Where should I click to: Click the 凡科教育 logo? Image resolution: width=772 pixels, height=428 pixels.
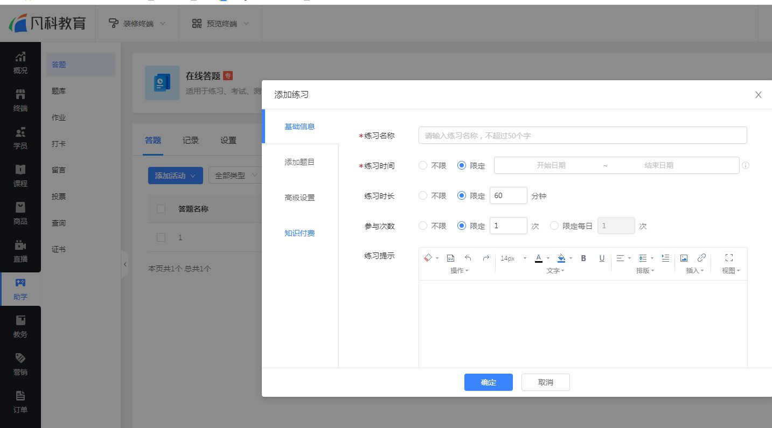pyautogui.click(x=47, y=24)
